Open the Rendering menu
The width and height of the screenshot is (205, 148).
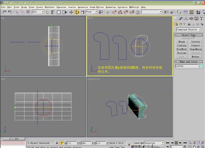pyautogui.click(x=111, y=7)
